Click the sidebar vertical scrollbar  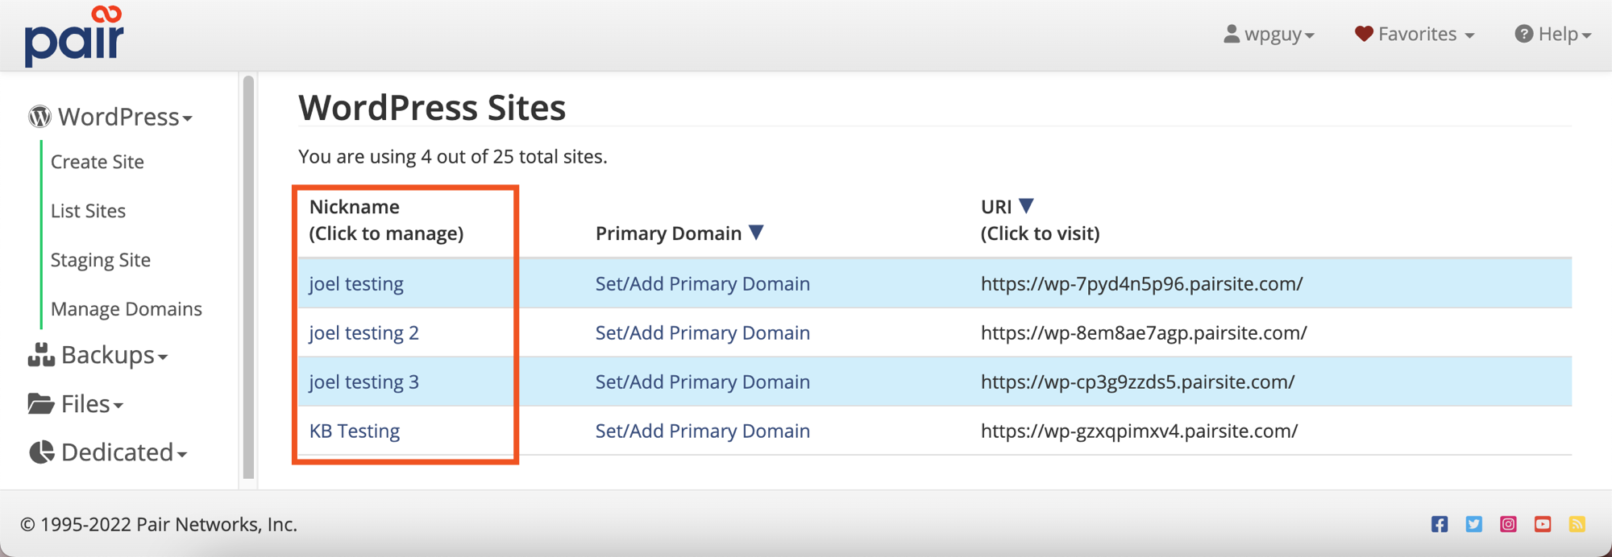[x=248, y=274]
